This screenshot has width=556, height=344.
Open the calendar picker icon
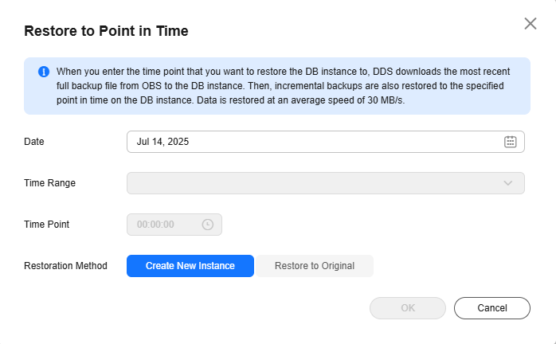pos(511,142)
